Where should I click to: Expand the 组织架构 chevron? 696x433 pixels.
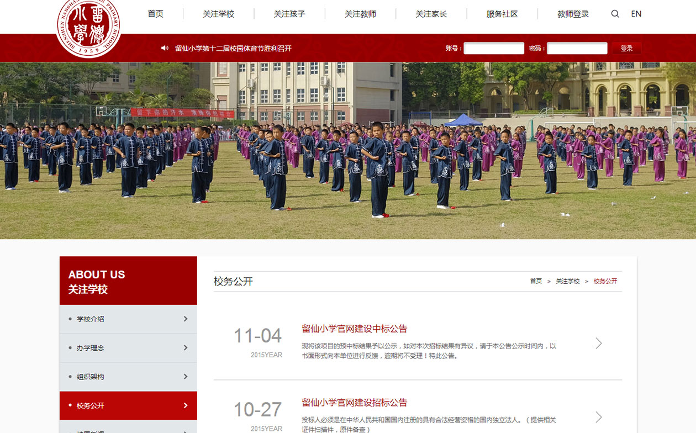(186, 377)
